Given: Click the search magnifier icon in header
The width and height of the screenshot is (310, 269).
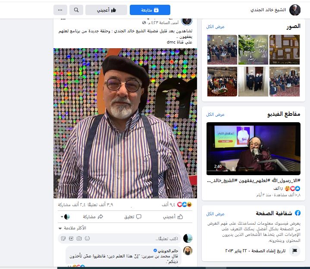Looking at the screenshot, I should tap(76, 10).
